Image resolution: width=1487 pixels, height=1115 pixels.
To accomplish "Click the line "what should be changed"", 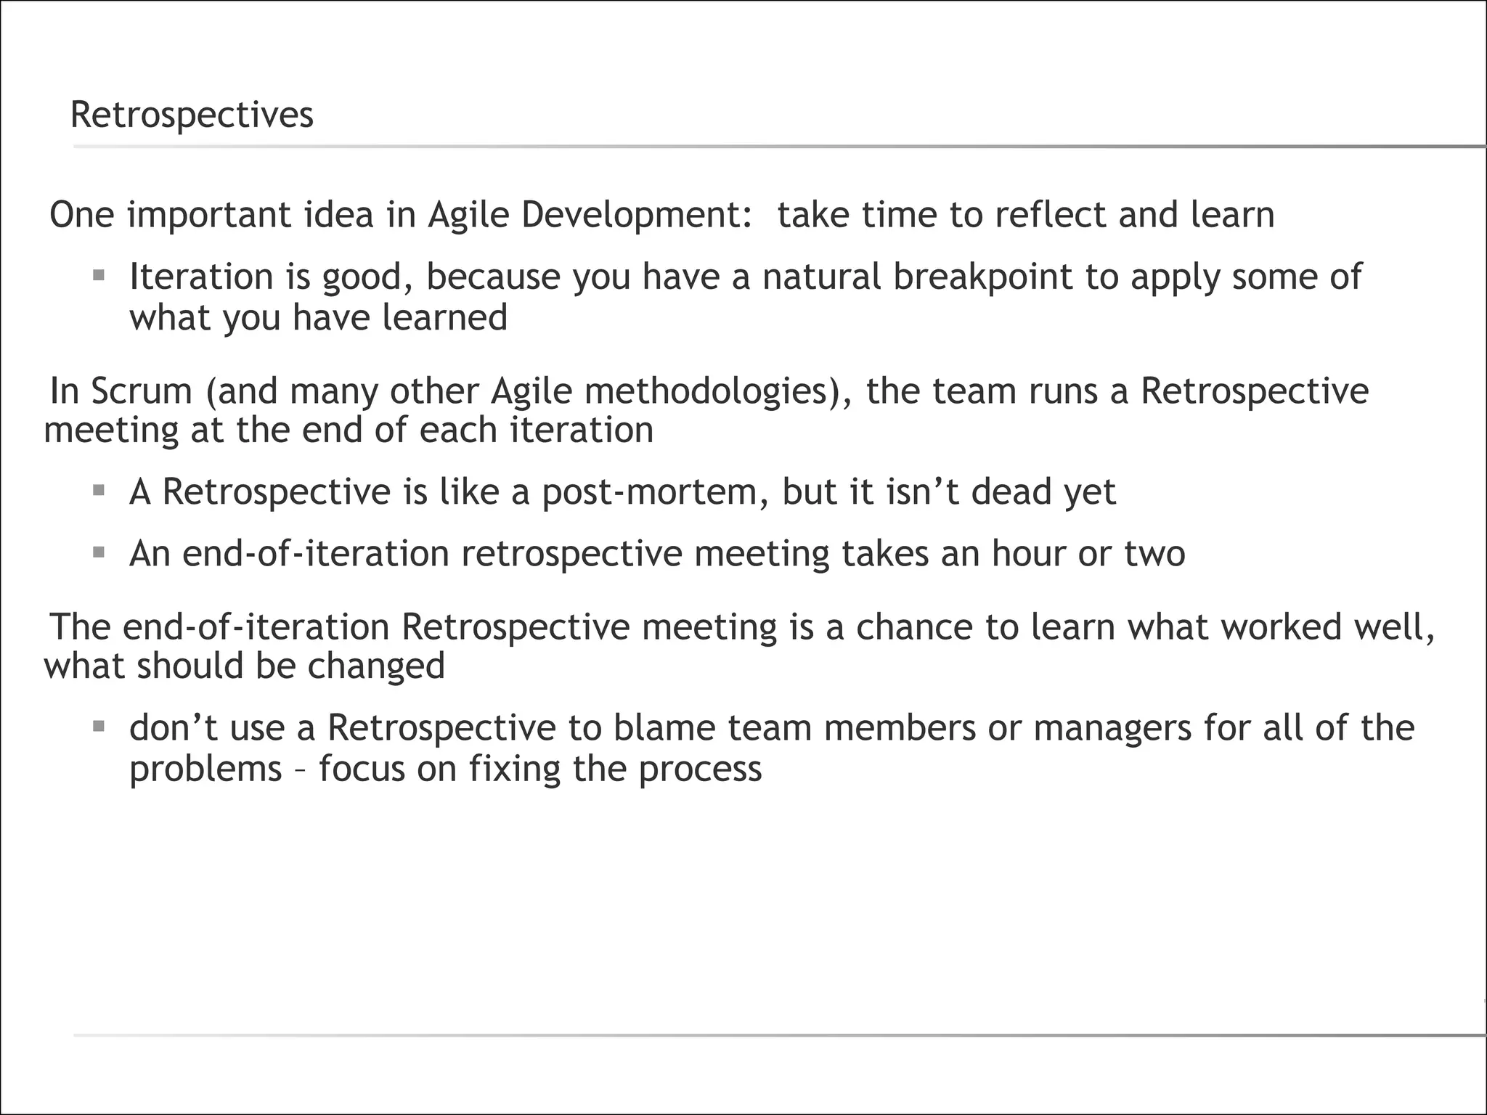I will (x=245, y=666).
